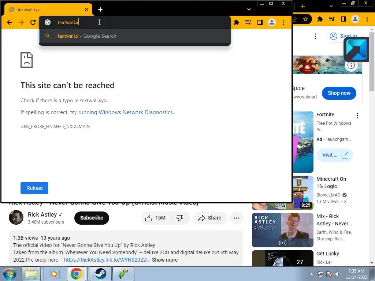Click the forward navigation arrow
Image resolution: width=375 pixels, height=281 pixels.
pyautogui.click(x=21, y=22)
